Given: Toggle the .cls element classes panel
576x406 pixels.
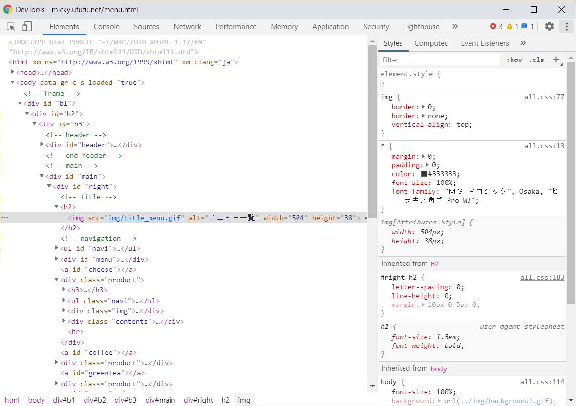Looking at the screenshot, I should pos(536,60).
